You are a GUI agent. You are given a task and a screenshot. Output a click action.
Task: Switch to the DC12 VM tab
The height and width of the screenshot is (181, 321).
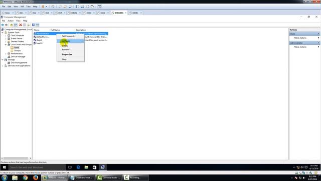point(102,13)
